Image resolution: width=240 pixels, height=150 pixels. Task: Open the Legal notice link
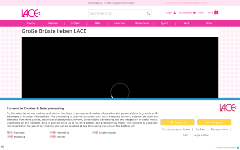click(201, 135)
